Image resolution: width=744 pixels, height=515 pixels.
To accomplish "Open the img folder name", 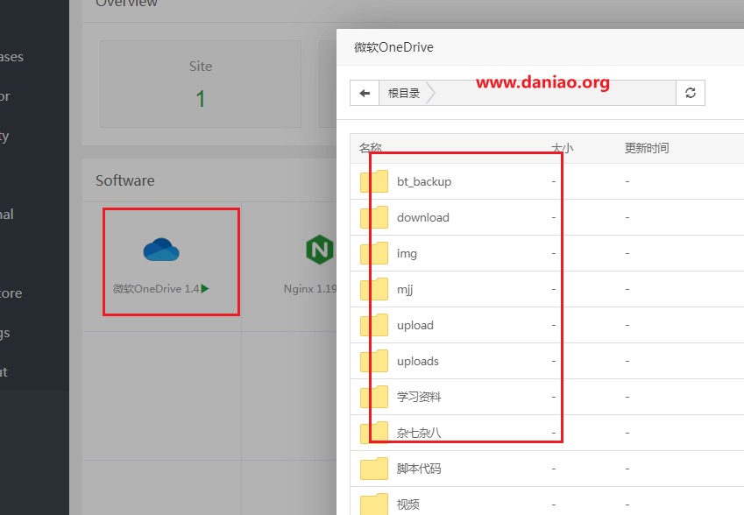I will point(407,254).
